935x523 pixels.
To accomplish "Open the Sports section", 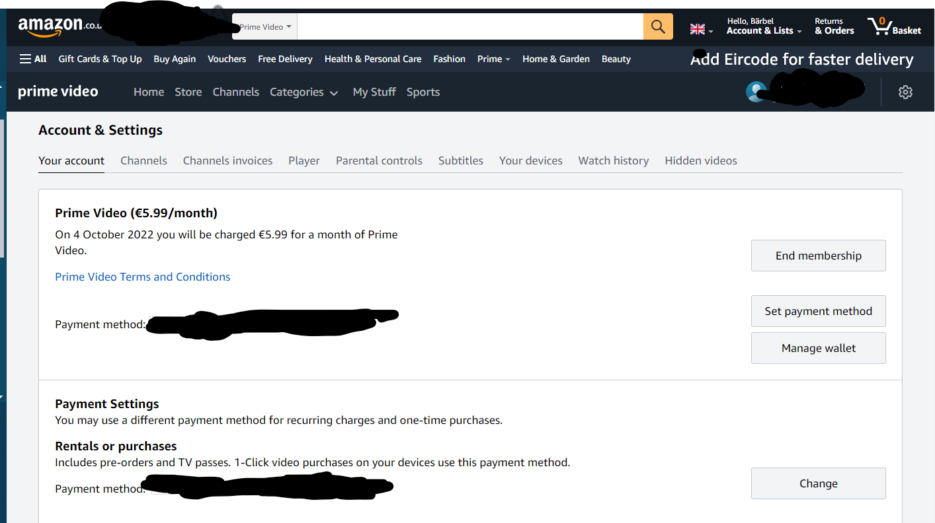I will [423, 92].
